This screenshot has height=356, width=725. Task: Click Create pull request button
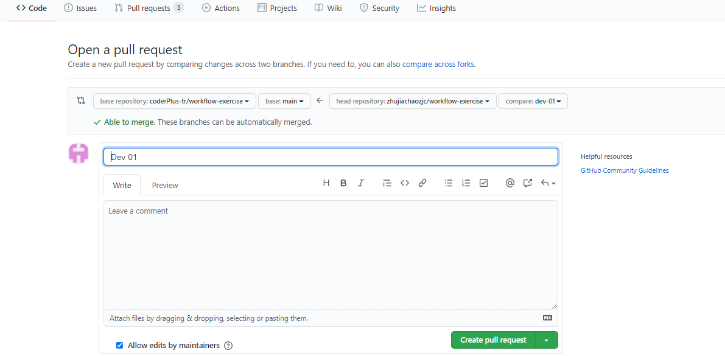click(493, 340)
